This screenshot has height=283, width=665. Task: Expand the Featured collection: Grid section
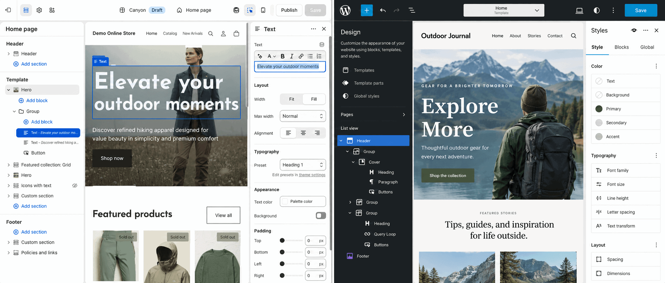tap(9, 165)
